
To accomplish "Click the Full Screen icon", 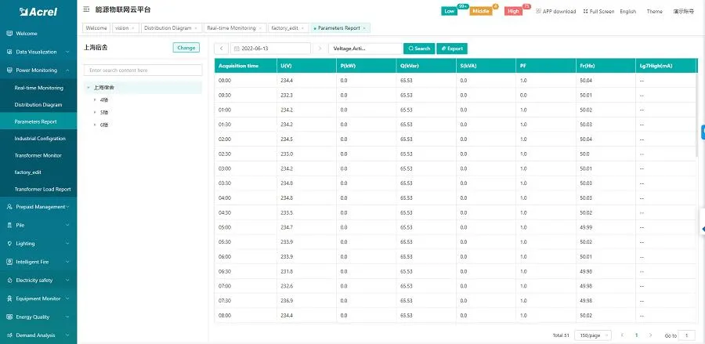I will point(585,12).
